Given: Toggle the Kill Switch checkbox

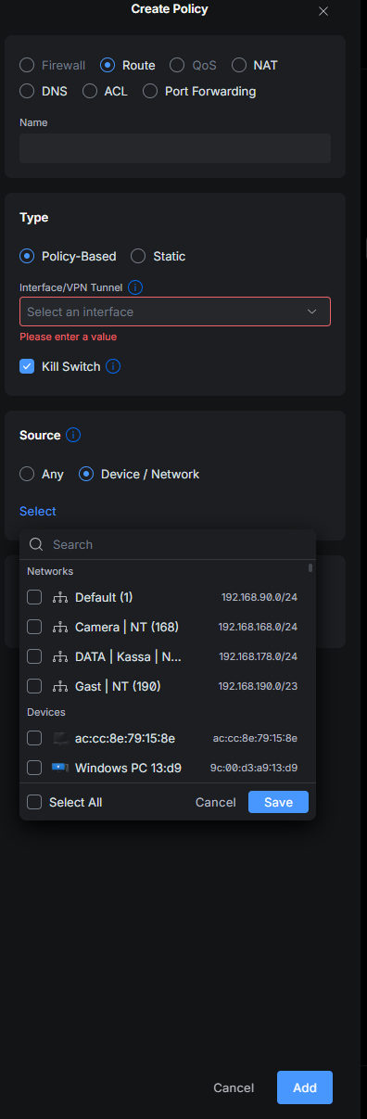Looking at the screenshot, I should click(x=27, y=366).
